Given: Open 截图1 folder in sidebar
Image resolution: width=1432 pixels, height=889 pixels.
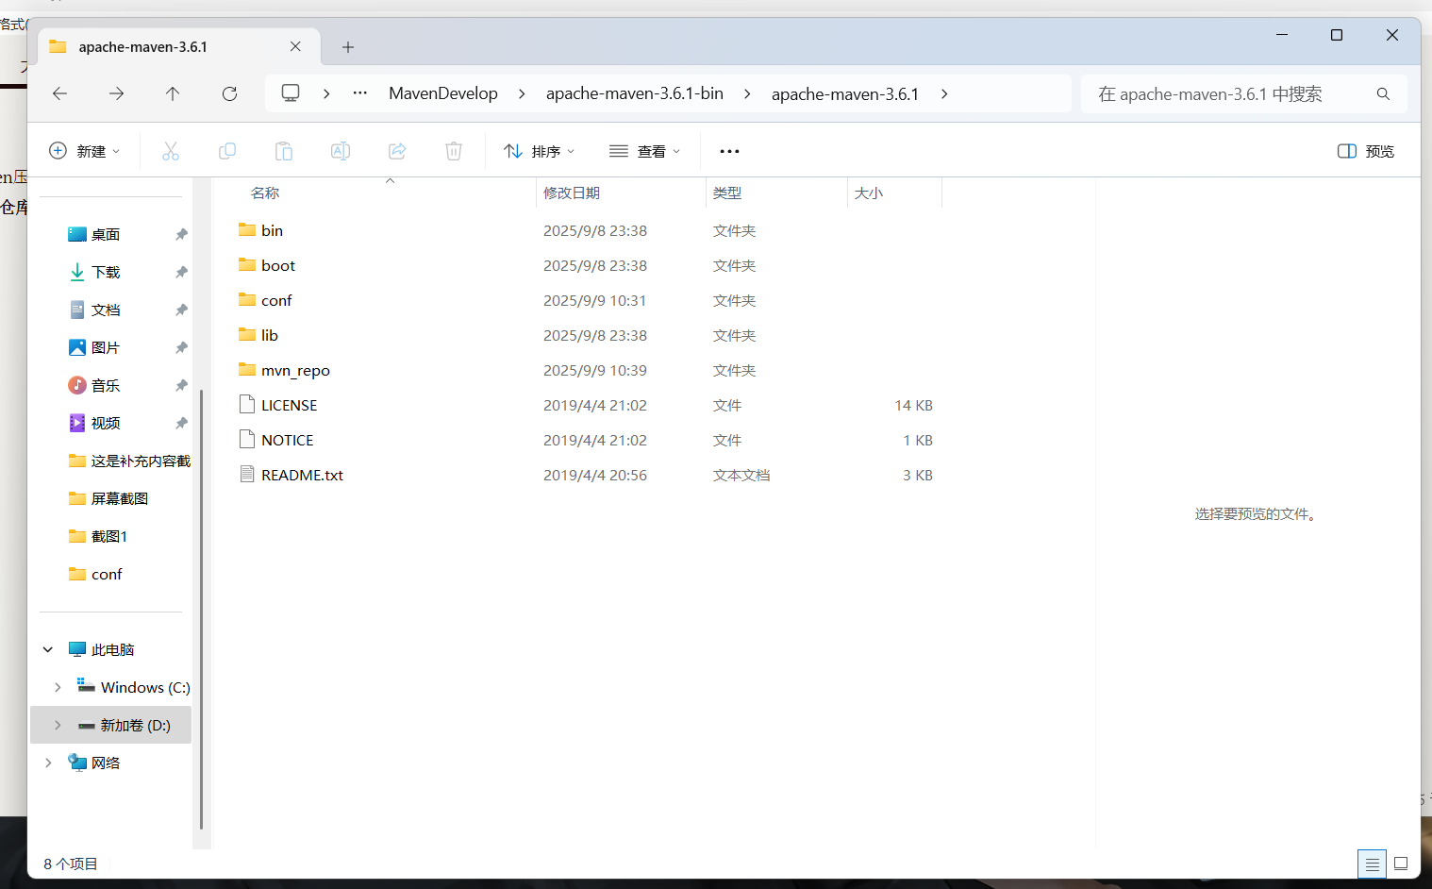Looking at the screenshot, I should (109, 536).
